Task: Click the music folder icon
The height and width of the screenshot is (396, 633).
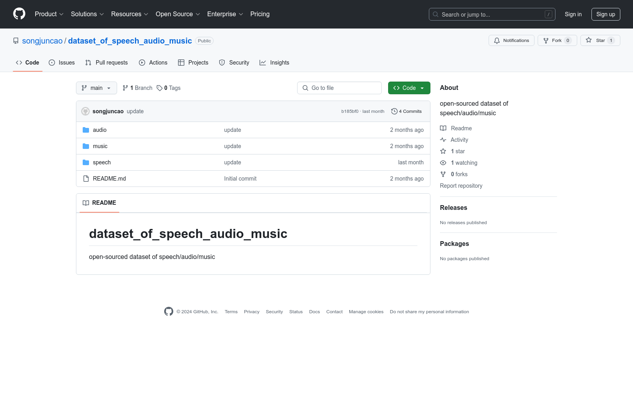Action: [x=86, y=146]
